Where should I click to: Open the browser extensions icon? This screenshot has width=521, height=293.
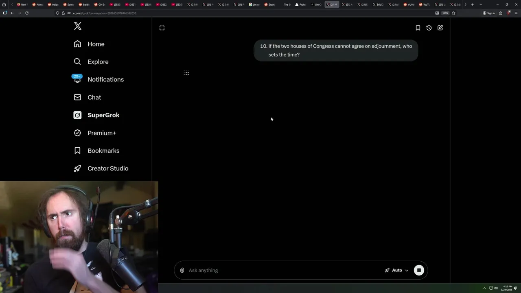501,13
